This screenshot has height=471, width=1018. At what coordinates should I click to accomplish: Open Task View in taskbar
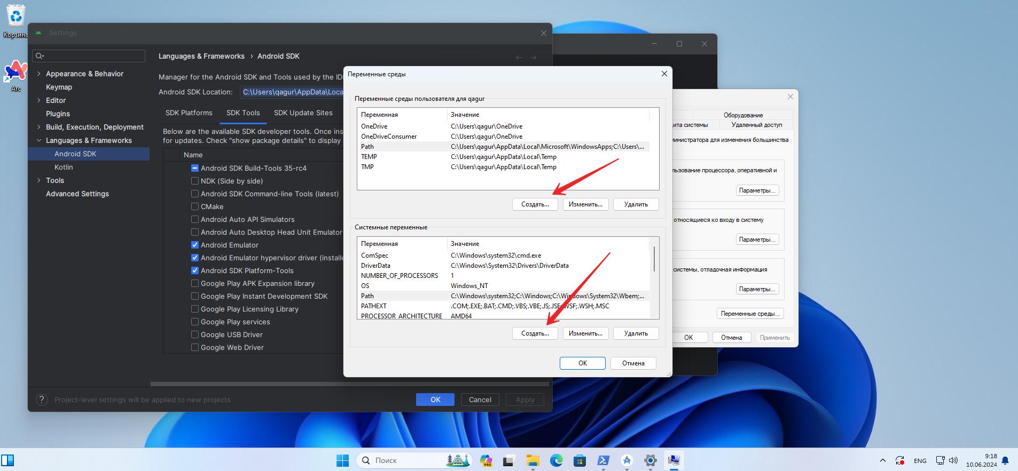[x=508, y=460]
